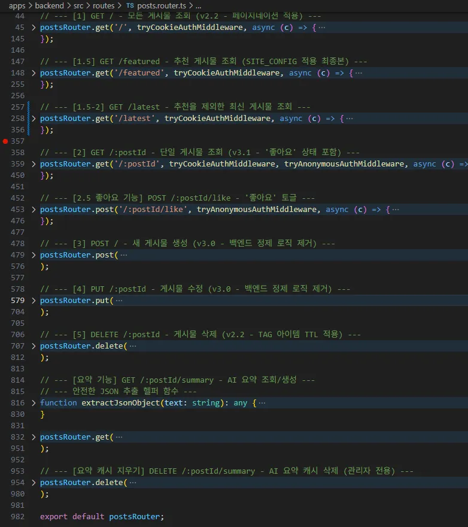Click the folded-code ellipsis on line 954

[133, 482]
